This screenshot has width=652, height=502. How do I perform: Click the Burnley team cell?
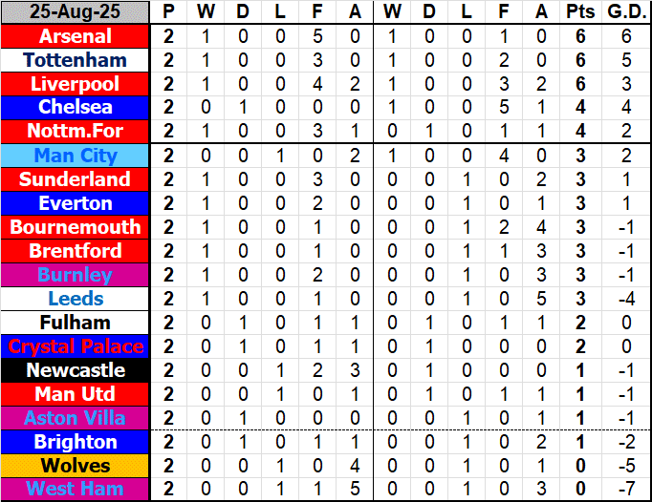point(75,275)
